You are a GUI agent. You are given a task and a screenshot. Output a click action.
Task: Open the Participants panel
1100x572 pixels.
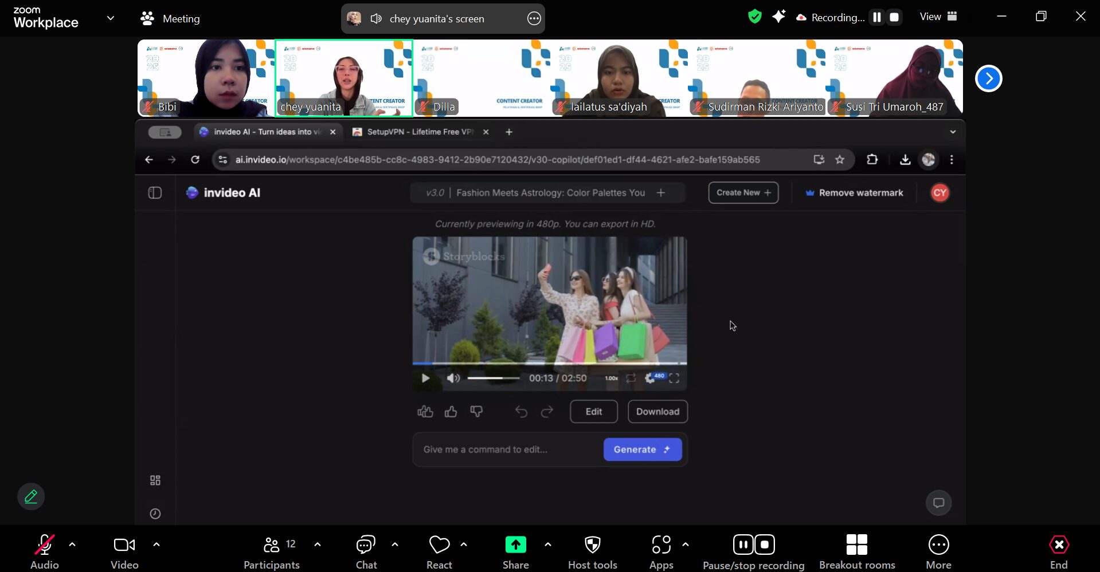click(x=272, y=552)
